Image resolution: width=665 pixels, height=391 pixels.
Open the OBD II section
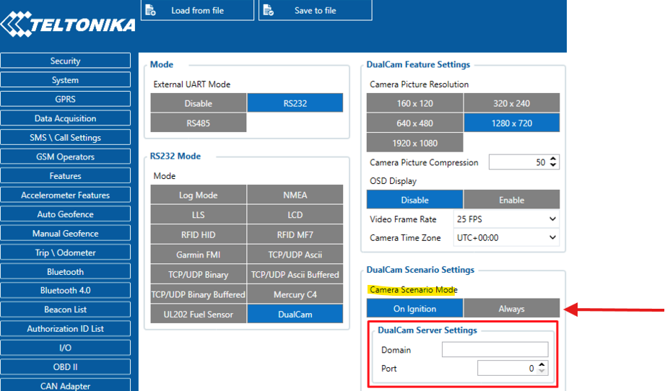tap(65, 367)
